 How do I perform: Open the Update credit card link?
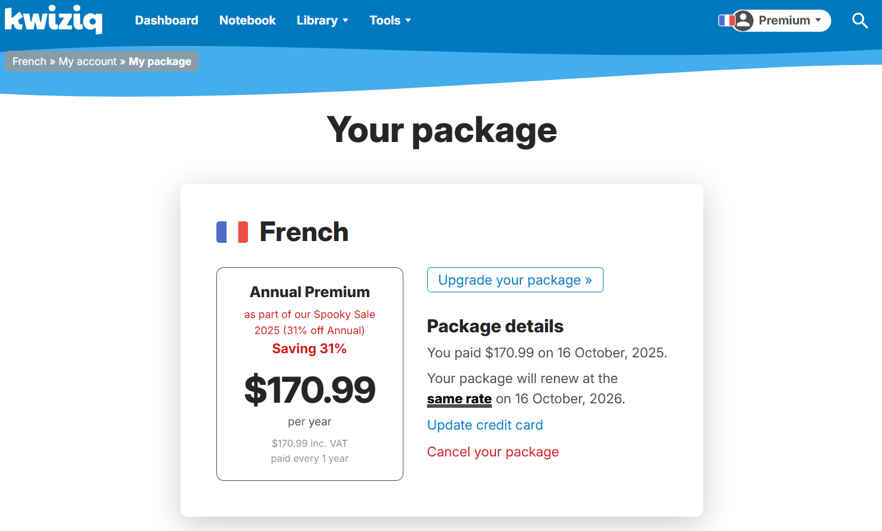pos(485,425)
